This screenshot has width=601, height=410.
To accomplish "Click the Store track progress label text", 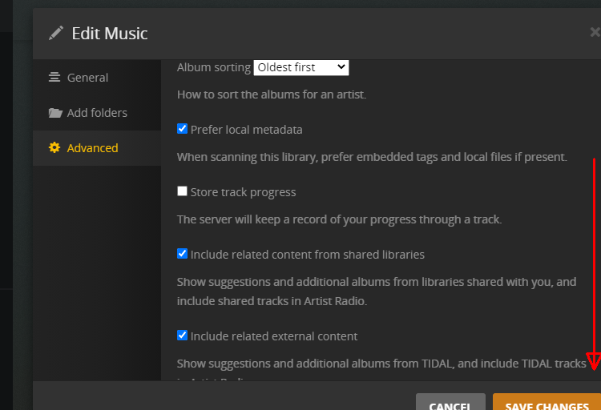I will [243, 192].
